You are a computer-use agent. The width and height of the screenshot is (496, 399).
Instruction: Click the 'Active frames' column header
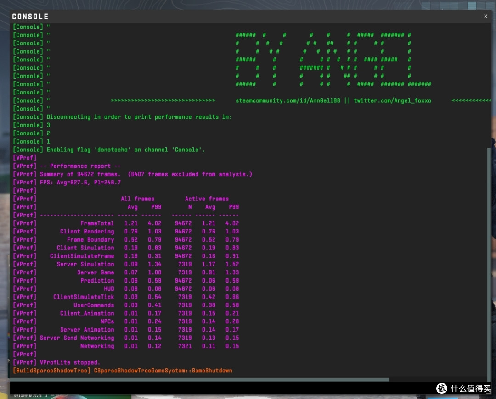[207, 199]
